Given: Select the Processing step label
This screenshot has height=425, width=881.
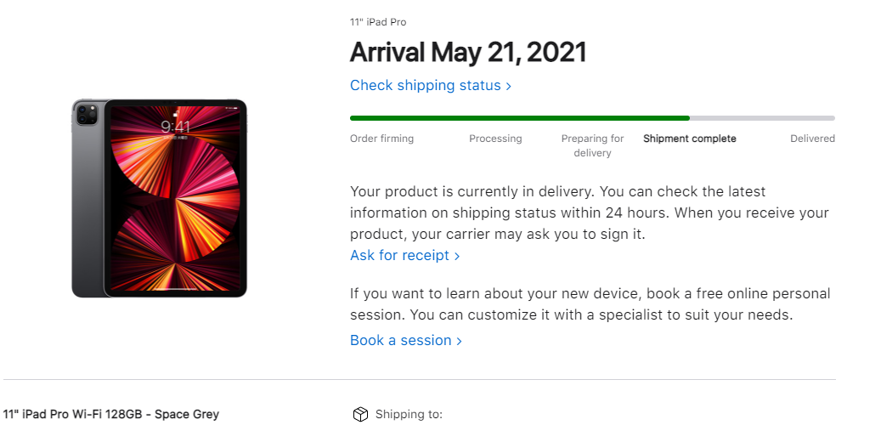Looking at the screenshot, I should point(495,139).
